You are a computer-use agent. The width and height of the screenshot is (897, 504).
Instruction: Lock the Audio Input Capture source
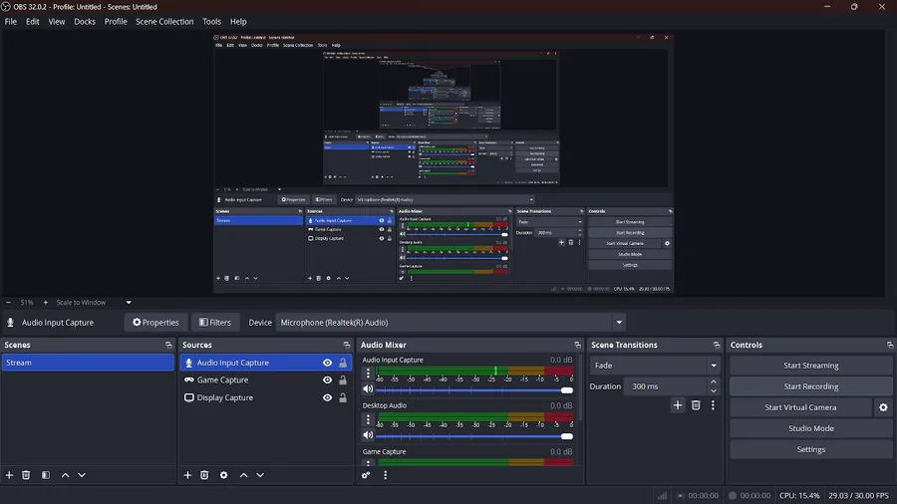(x=343, y=363)
